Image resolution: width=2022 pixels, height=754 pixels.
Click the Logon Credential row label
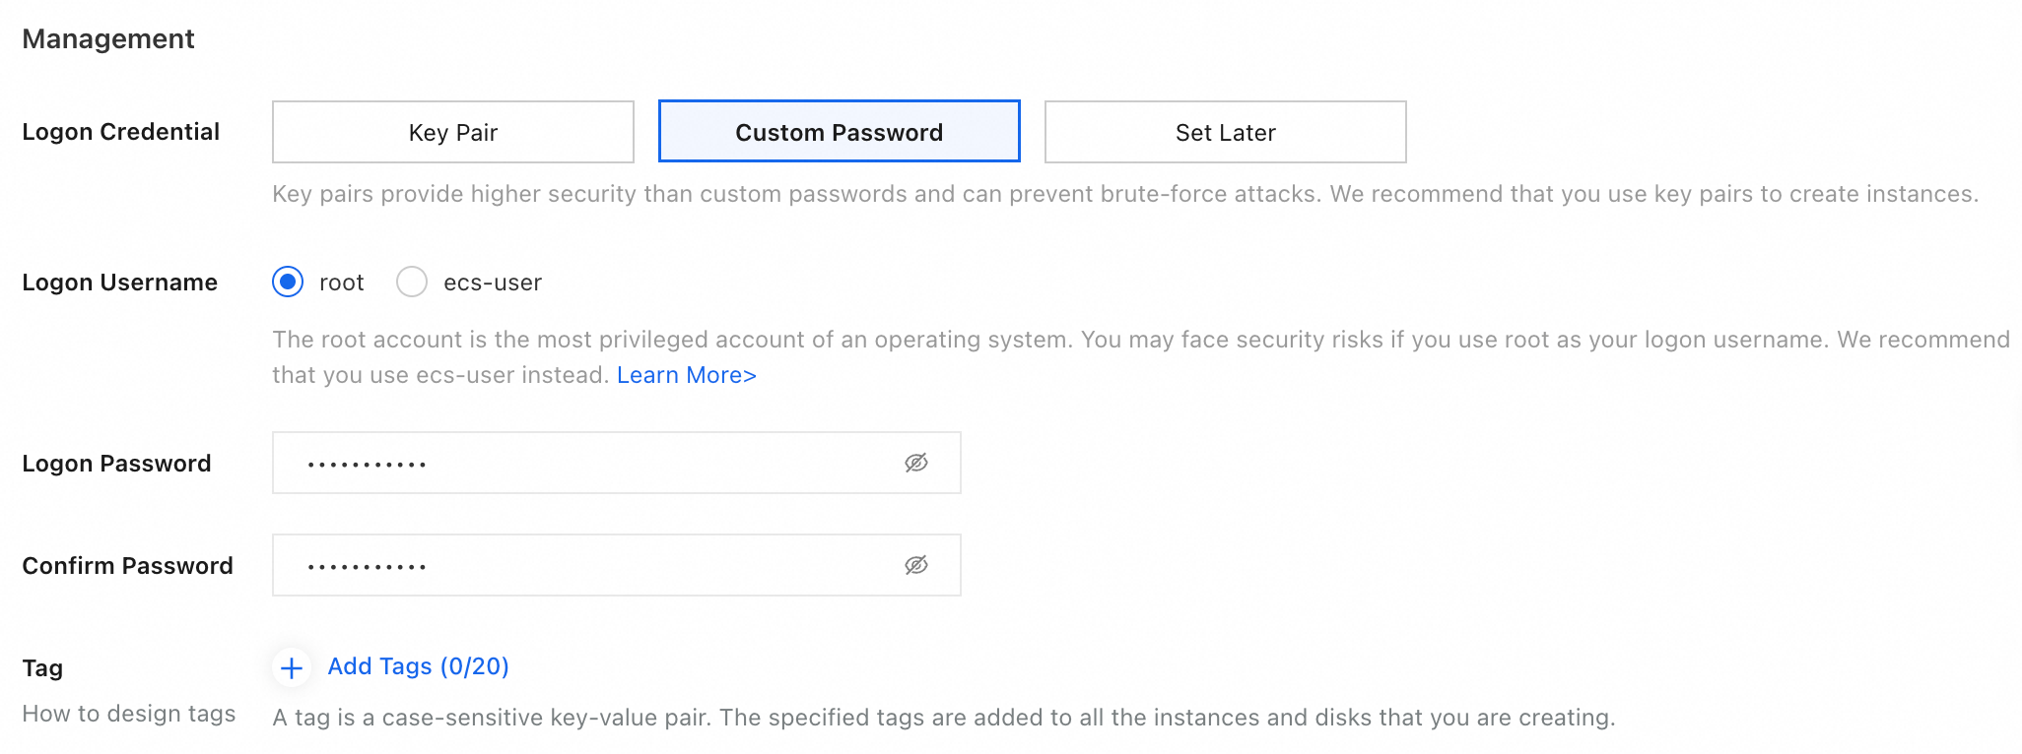click(x=121, y=132)
